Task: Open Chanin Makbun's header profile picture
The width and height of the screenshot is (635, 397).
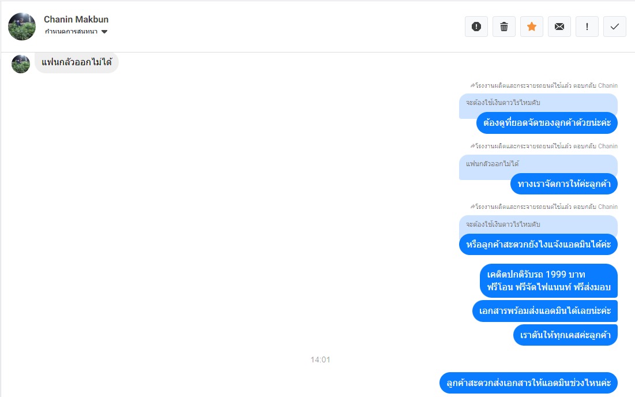Action: [x=22, y=27]
